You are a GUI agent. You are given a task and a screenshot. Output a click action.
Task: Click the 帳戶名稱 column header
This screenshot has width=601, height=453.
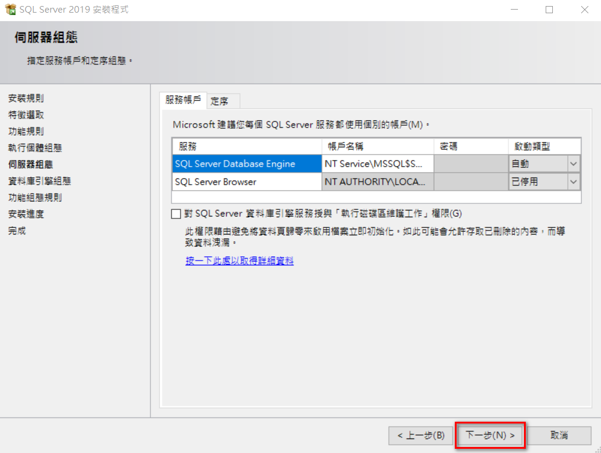pos(378,146)
